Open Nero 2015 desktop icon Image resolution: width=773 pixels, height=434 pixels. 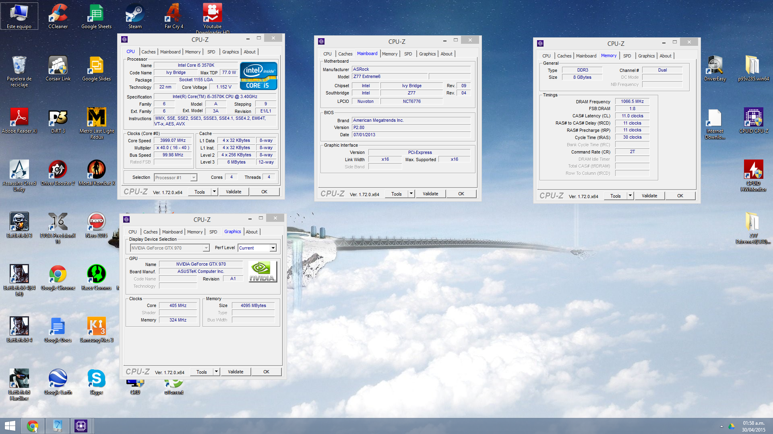tap(96, 225)
